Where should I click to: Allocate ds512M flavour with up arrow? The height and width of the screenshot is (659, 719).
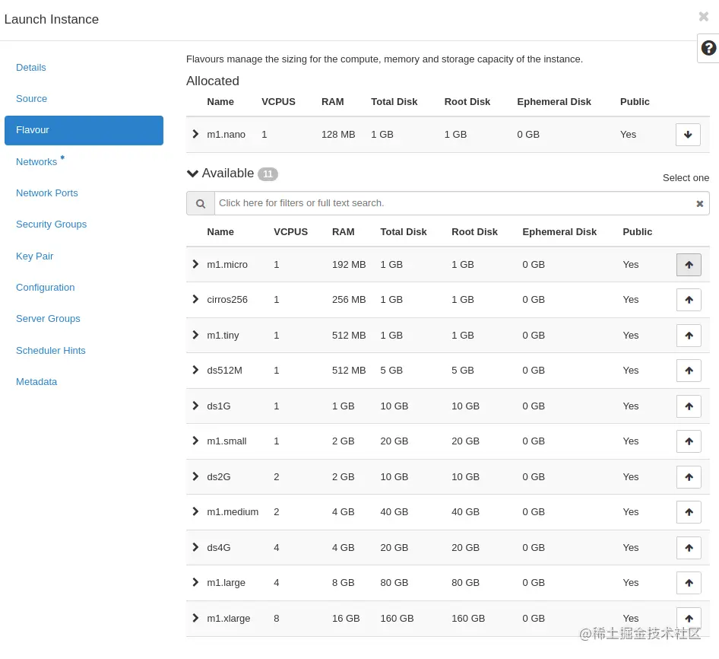tap(689, 371)
